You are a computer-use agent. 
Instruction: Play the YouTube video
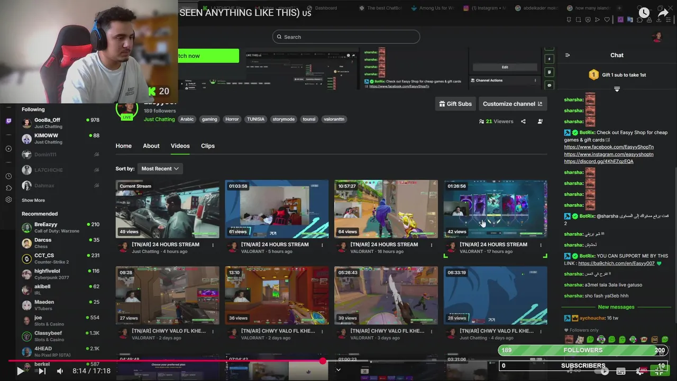pyautogui.click(x=20, y=371)
